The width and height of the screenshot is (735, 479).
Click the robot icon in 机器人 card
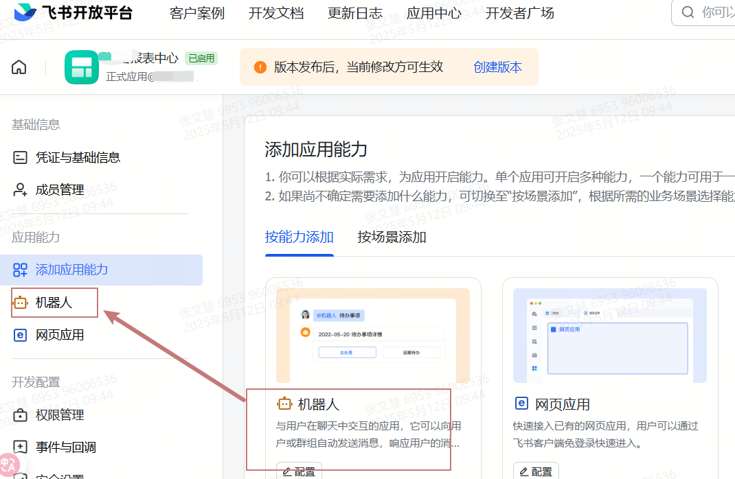pos(284,403)
